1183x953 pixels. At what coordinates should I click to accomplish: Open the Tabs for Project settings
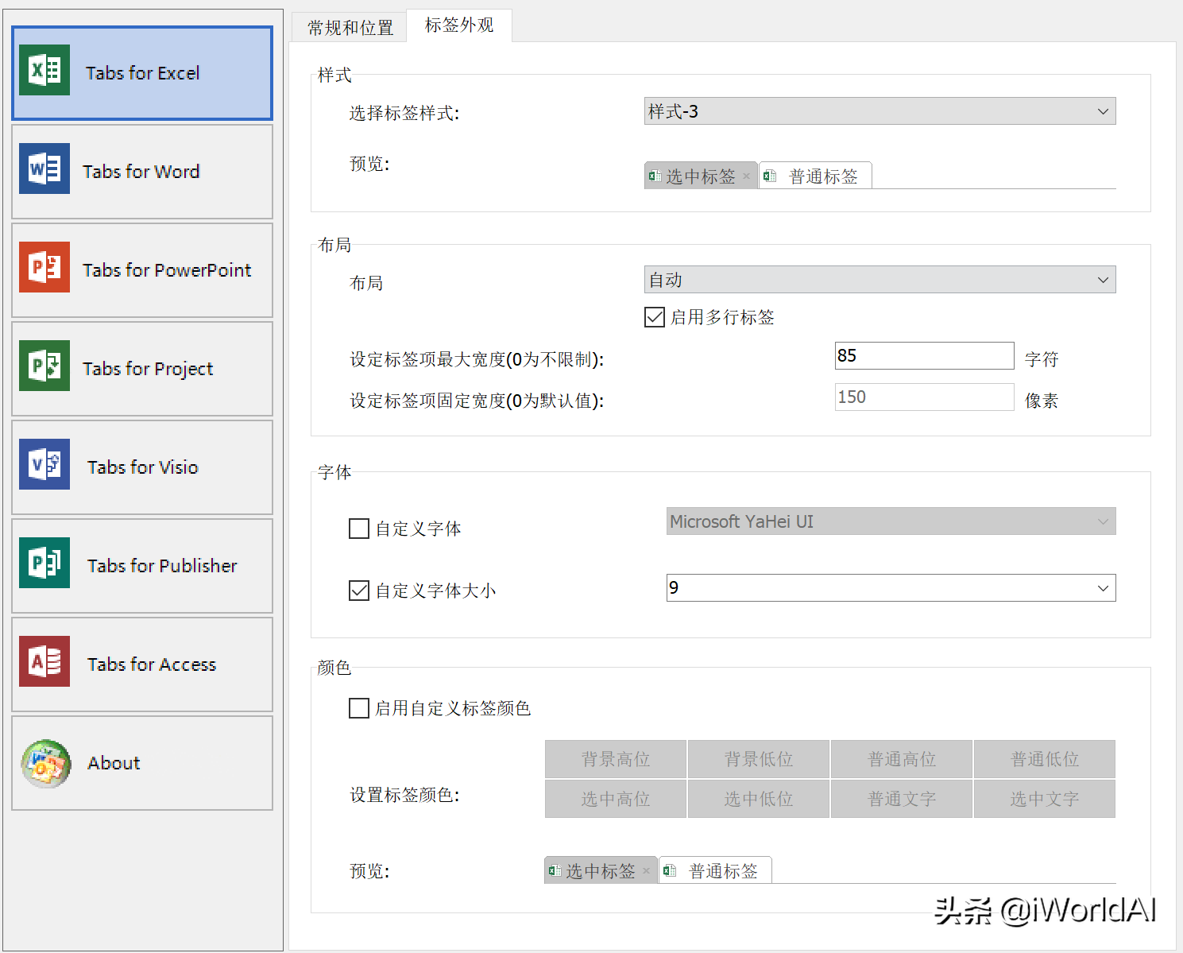(x=142, y=369)
